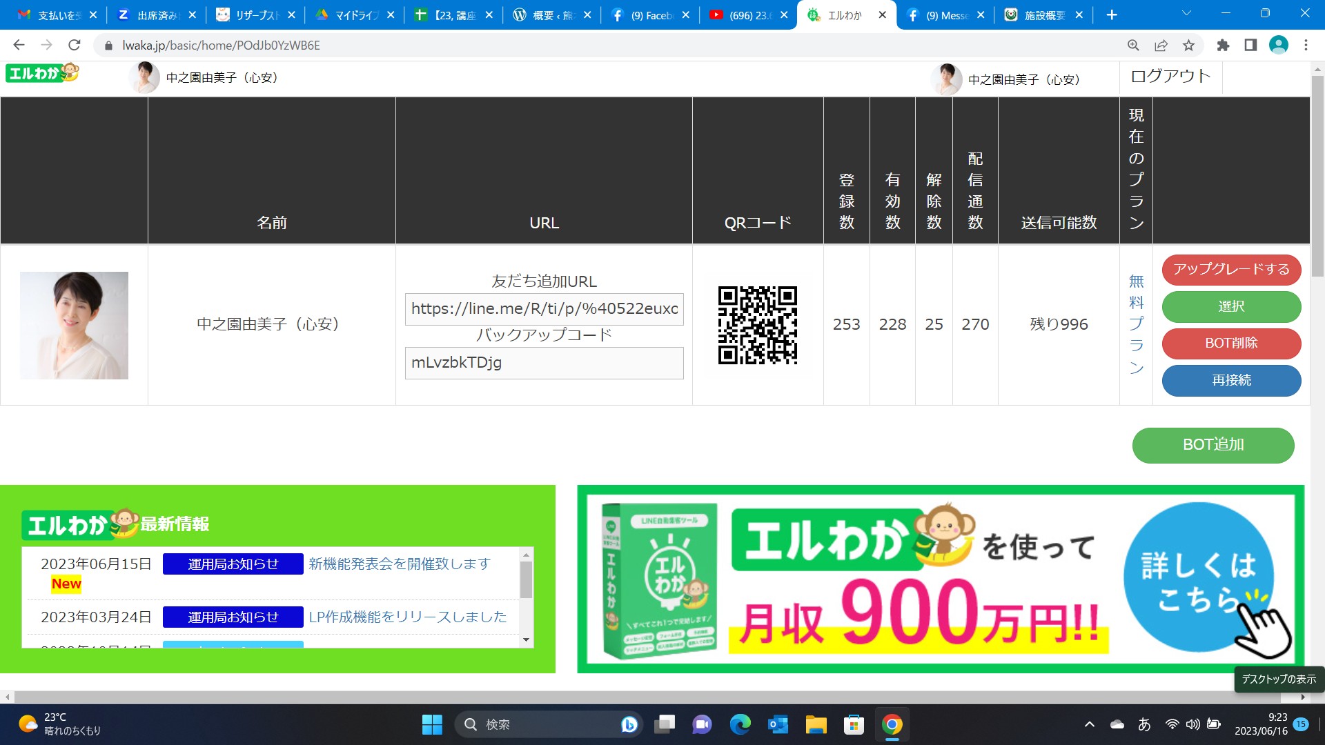Click the profile photo in the bot row
This screenshot has height=745, width=1325.
coord(74,326)
